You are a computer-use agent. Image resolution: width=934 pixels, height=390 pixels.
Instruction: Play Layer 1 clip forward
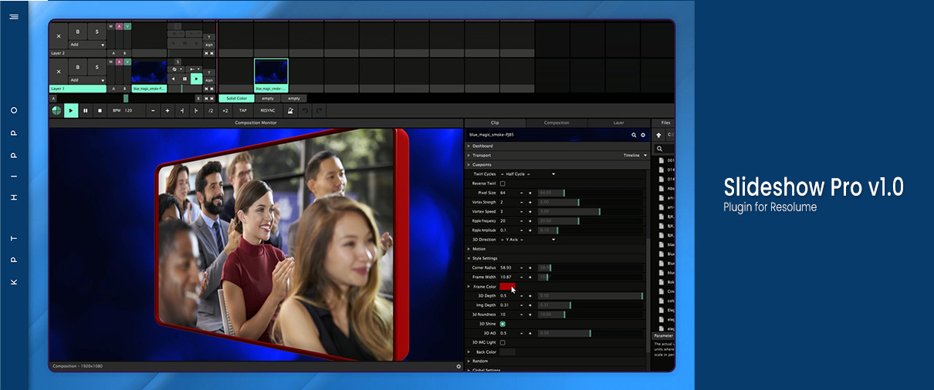click(196, 79)
